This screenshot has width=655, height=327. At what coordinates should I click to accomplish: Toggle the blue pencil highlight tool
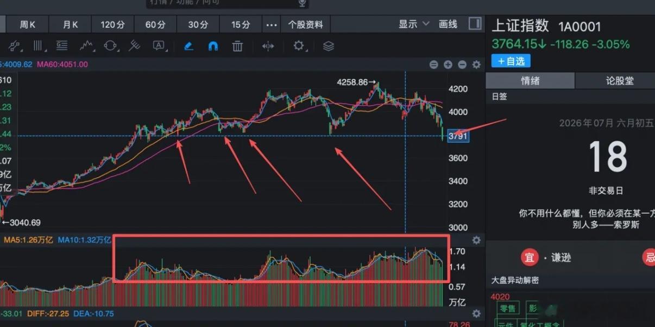click(x=188, y=46)
